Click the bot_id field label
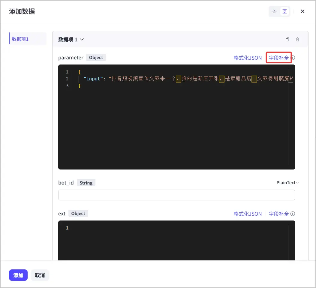 [x=66, y=183]
